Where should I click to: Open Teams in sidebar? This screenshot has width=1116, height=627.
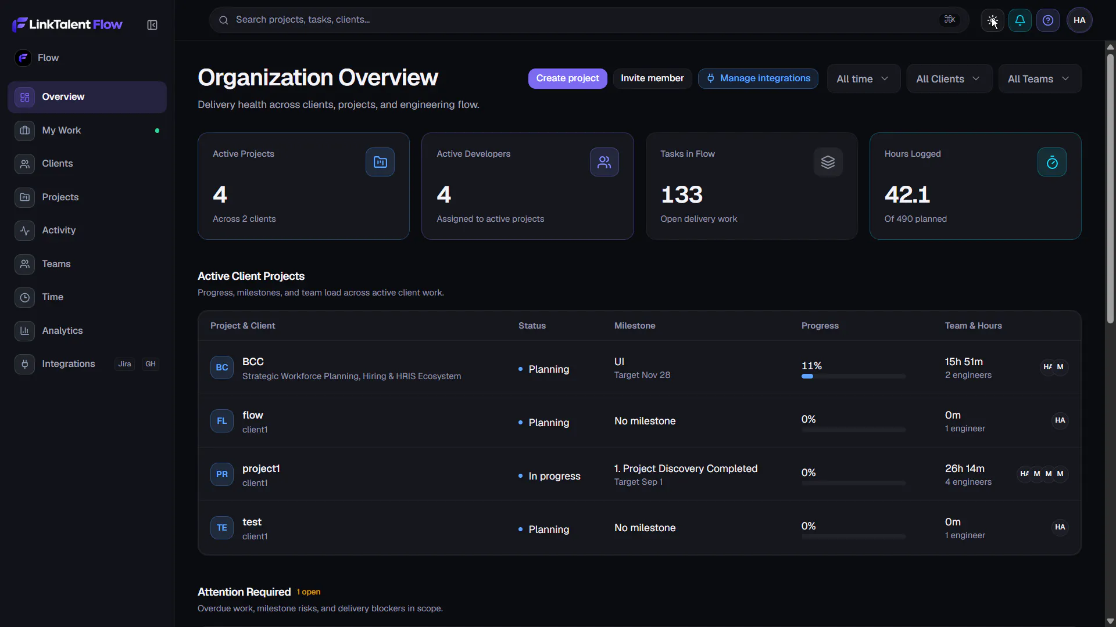[x=87, y=264]
